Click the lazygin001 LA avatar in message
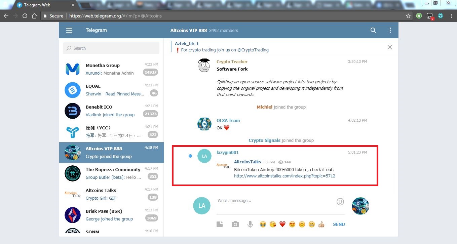The height and width of the screenshot is (244, 457). coord(204,156)
